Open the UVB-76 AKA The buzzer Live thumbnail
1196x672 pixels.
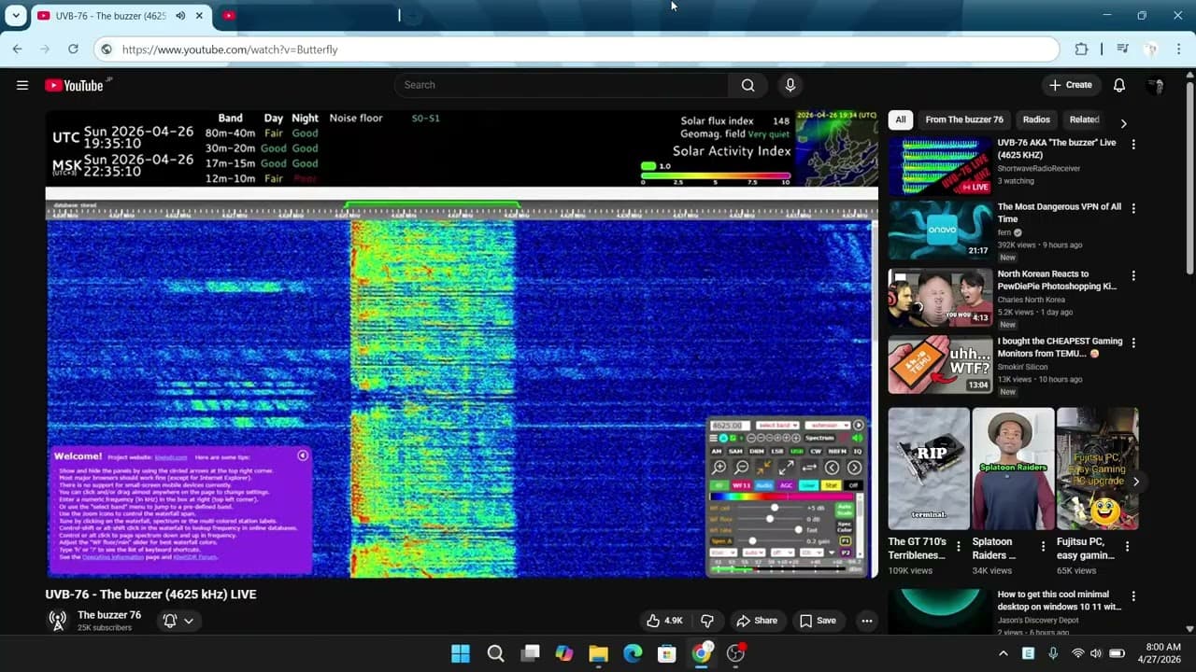(940, 166)
